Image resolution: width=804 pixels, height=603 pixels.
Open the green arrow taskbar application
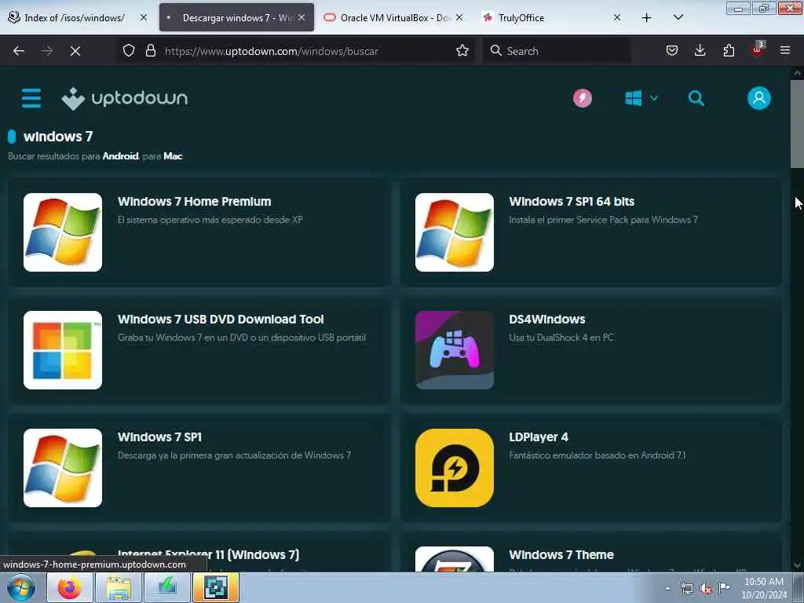point(167,587)
